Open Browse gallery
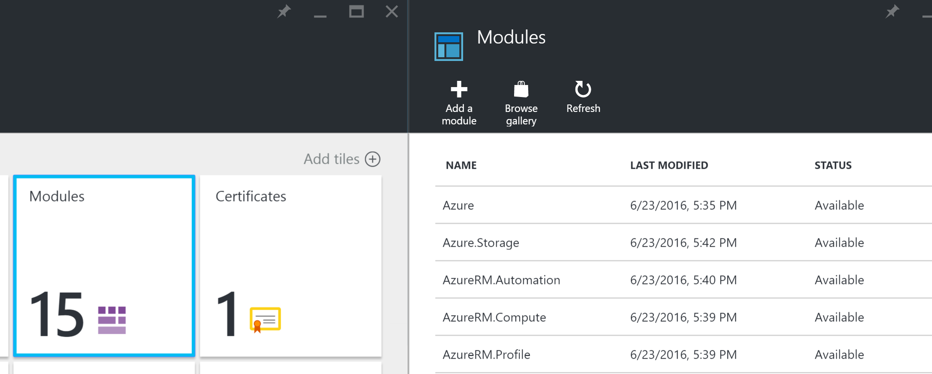The image size is (932, 374). tap(521, 89)
